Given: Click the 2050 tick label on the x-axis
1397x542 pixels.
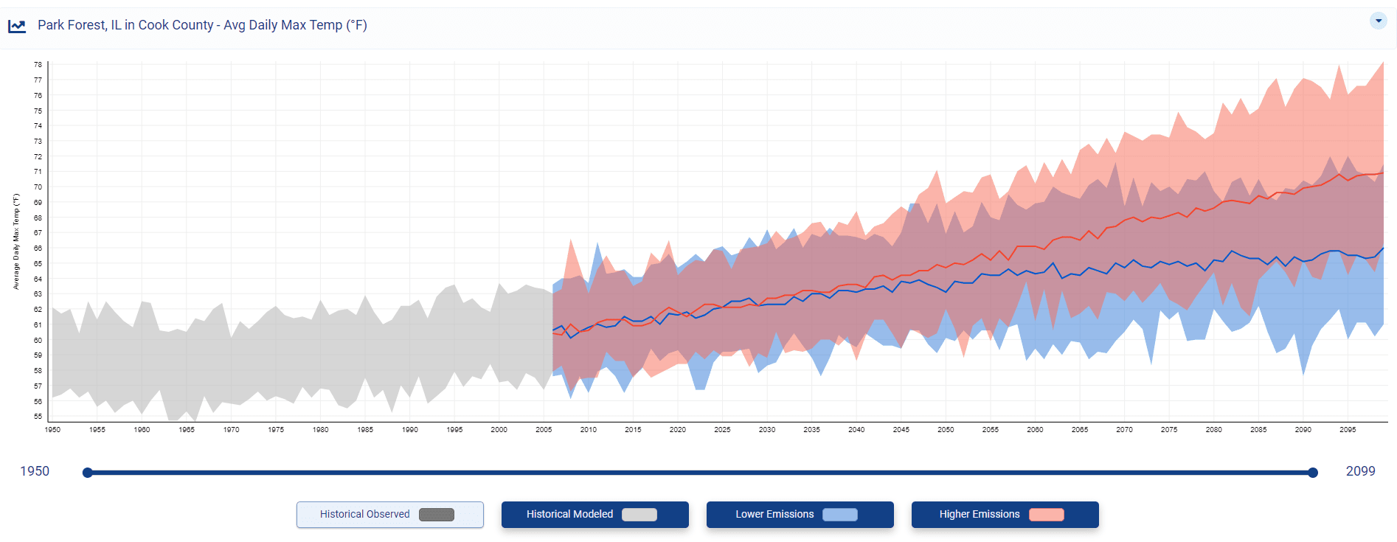Looking at the screenshot, I should coord(946,429).
